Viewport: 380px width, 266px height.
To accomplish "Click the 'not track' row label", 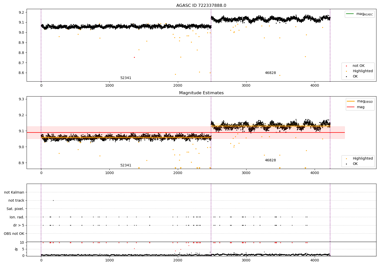I will (x=16, y=200).
